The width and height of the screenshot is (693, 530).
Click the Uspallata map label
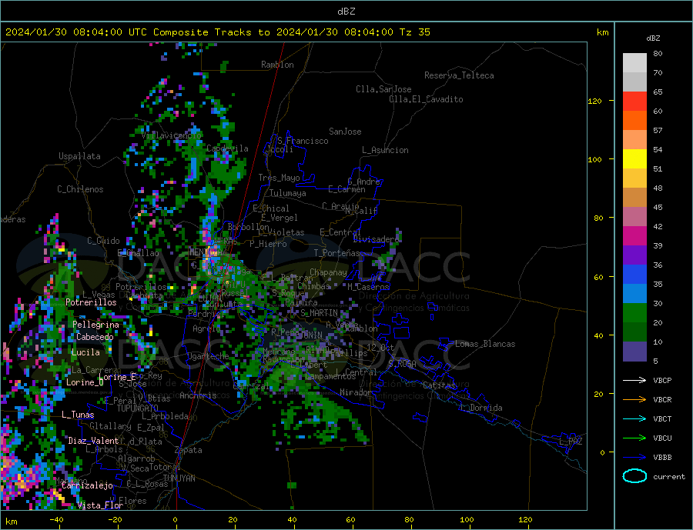click(x=79, y=156)
